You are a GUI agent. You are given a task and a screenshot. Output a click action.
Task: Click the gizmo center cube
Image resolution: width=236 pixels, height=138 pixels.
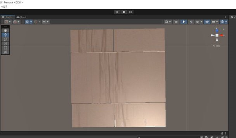pyautogui.click(x=217, y=35)
